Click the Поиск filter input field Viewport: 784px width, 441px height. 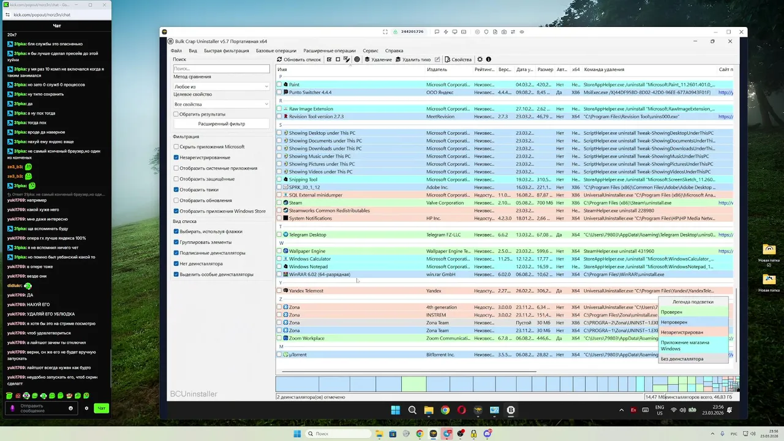tap(221, 69)
